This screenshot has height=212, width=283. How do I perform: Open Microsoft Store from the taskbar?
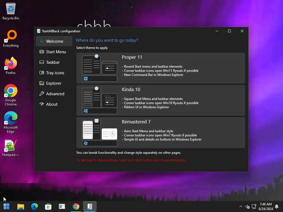click(x=48, y=206)
